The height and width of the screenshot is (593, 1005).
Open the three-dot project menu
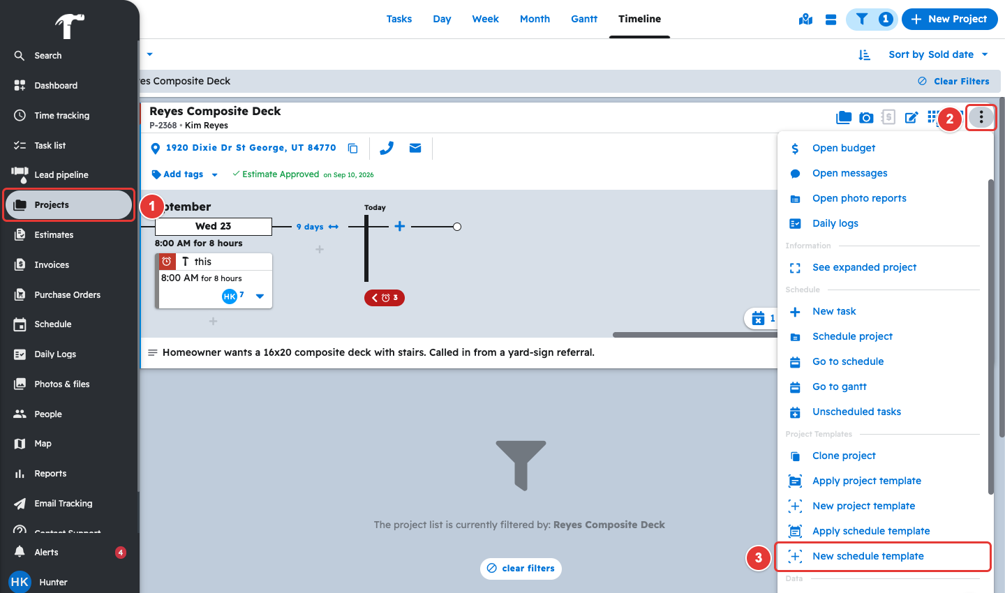click(981, 117)
